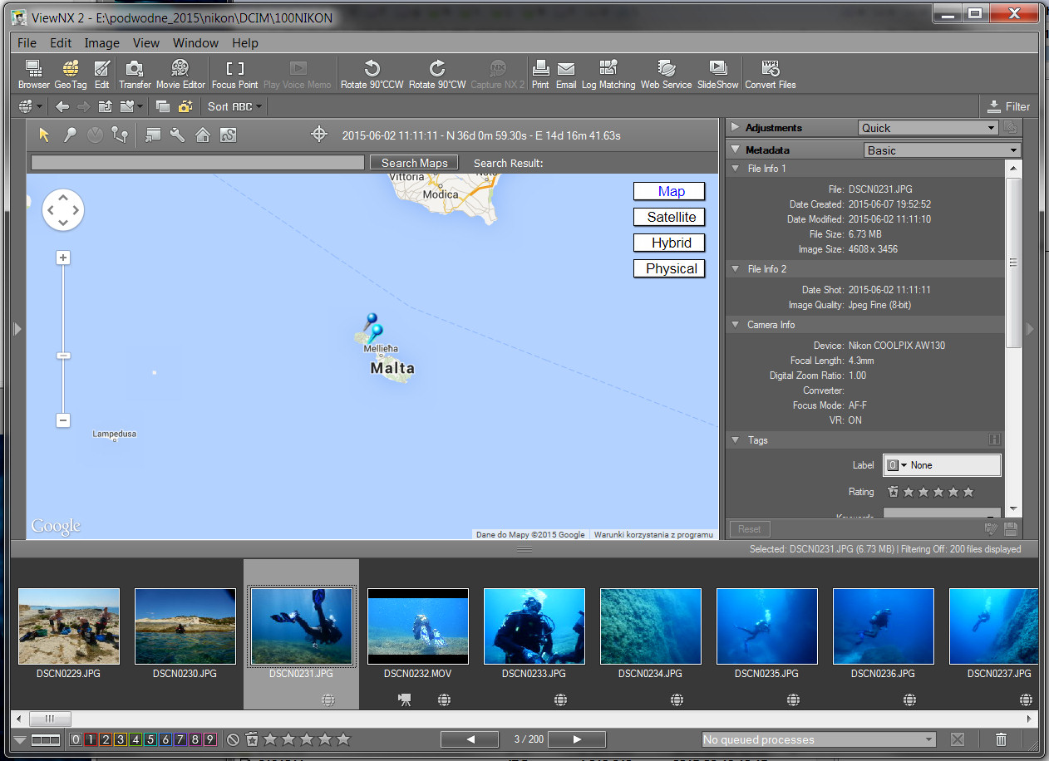Open the Image menu
The image size is (1049, 761).
[x=102, y=43]
